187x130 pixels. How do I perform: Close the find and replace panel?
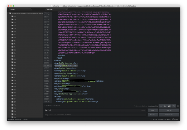[x=178, y=106]
